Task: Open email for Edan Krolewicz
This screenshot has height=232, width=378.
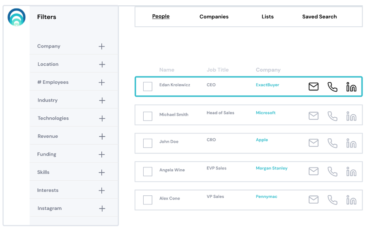Action: click(313, 87)
